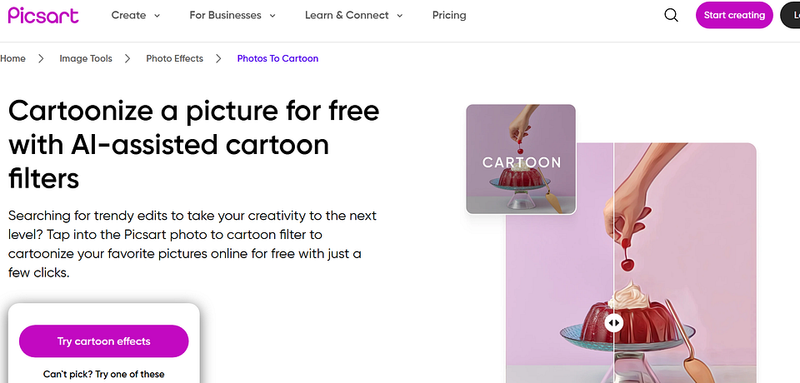Expand the Create dropdown menu
The height and width of the screenshot is (383, 800).
click(136, 15)
